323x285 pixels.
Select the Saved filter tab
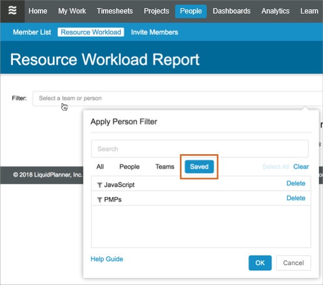point(199,167)
